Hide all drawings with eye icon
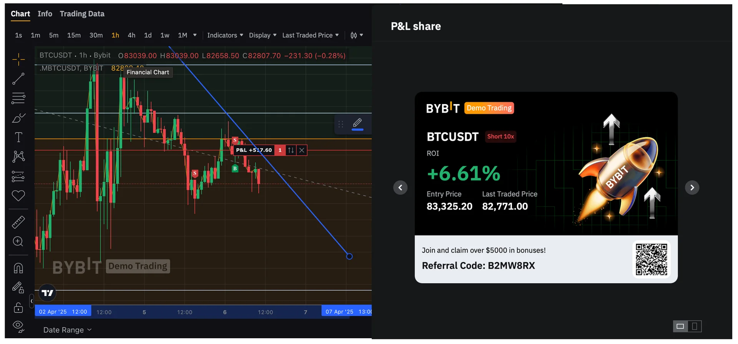Viewport: 738px width, 344px height. [18, 327]
